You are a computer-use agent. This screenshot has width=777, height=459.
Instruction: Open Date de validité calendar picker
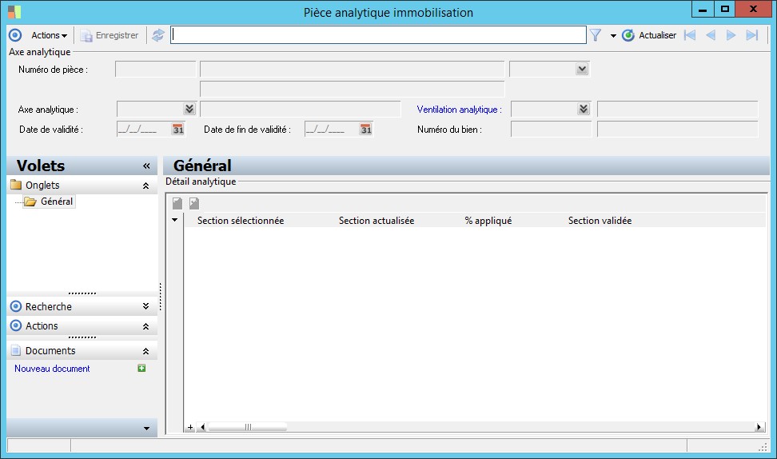177,130
